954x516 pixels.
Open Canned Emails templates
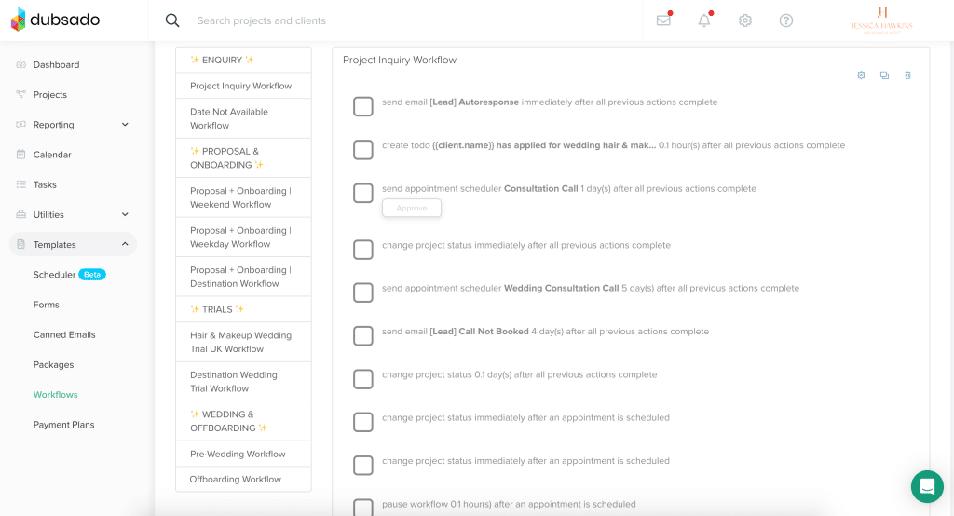pyautogui.click(x=64, y=334)
